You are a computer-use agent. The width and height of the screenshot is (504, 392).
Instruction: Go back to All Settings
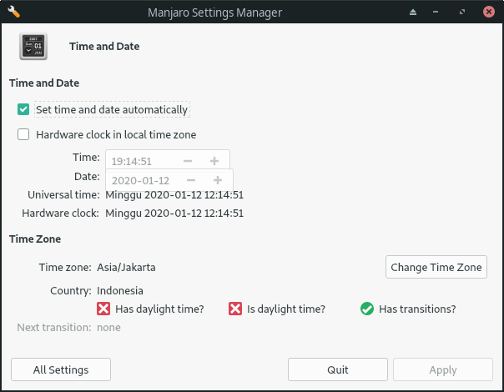pyautogui.click(x=61, y=369)
